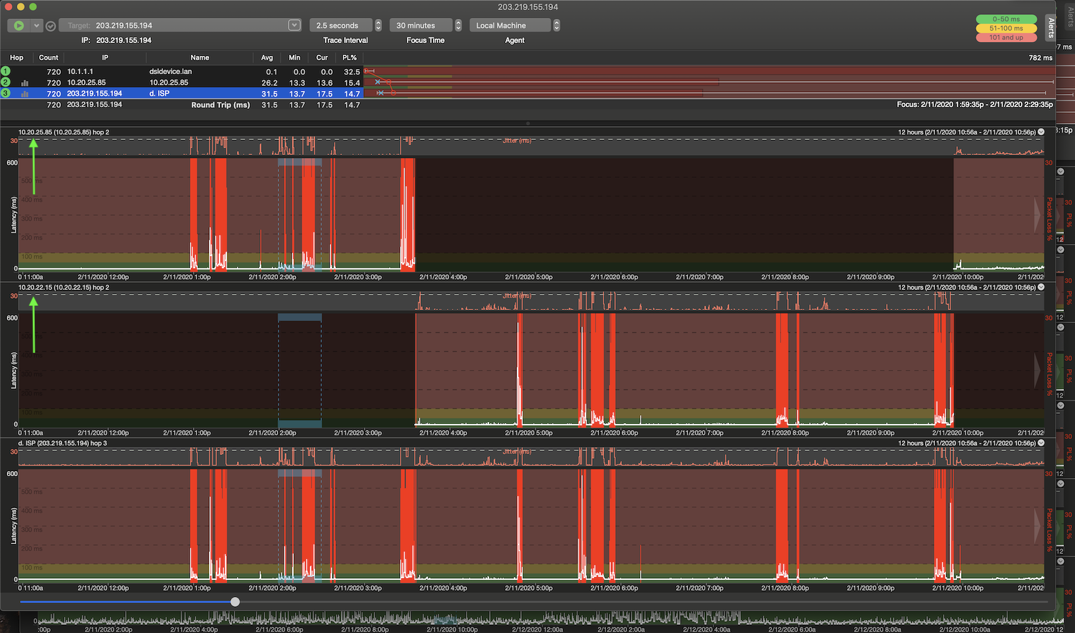Screen dimensions: 1075x633
Task: Click the green 0-50 ms legend swatch
Action: coord(1006,19)
